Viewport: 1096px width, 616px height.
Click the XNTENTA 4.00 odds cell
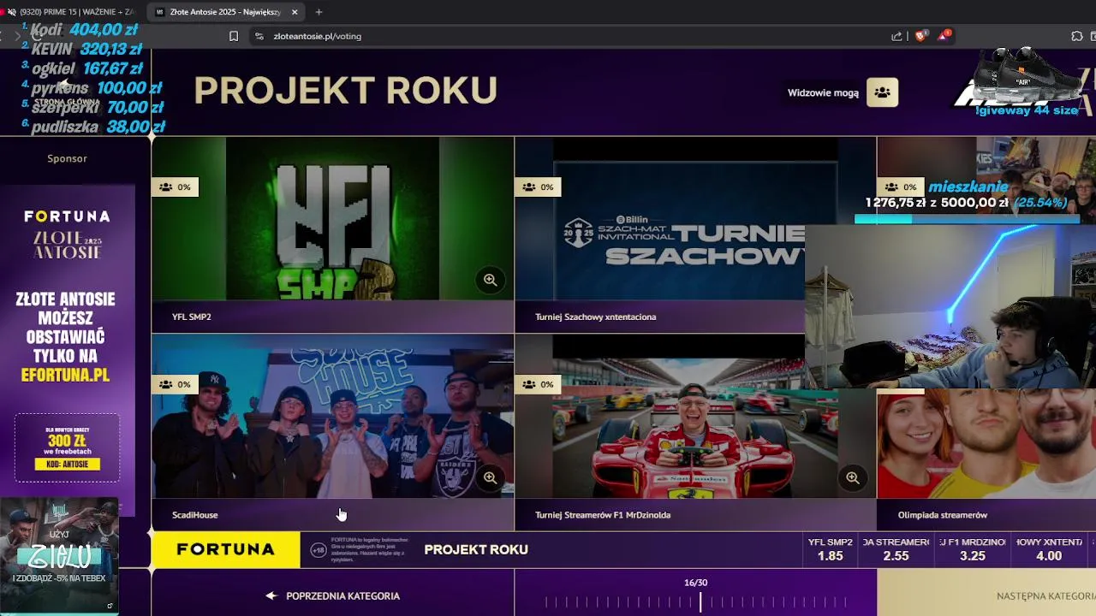1049,549
